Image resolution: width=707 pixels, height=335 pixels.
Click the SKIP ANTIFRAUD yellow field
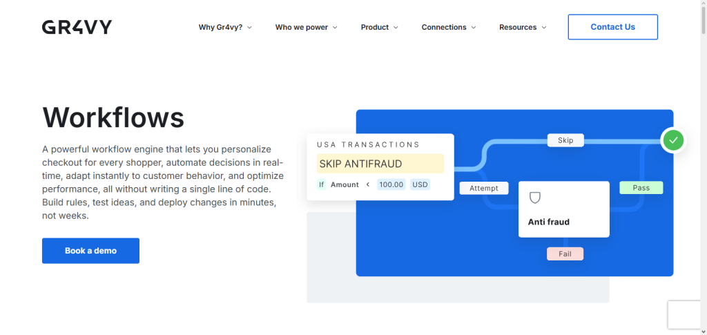pyautogui.click(x=380, y=164)
